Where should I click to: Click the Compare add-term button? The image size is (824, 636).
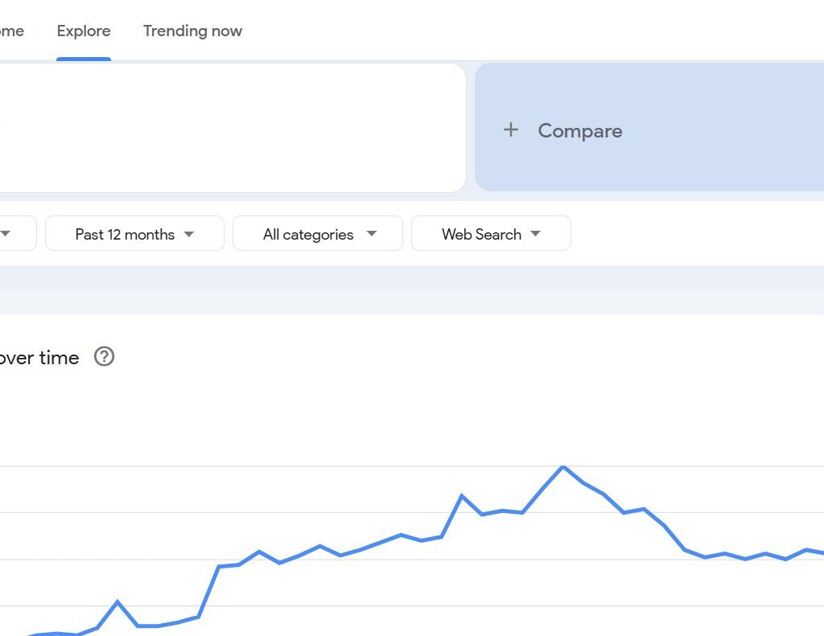(x=563, y=130)
